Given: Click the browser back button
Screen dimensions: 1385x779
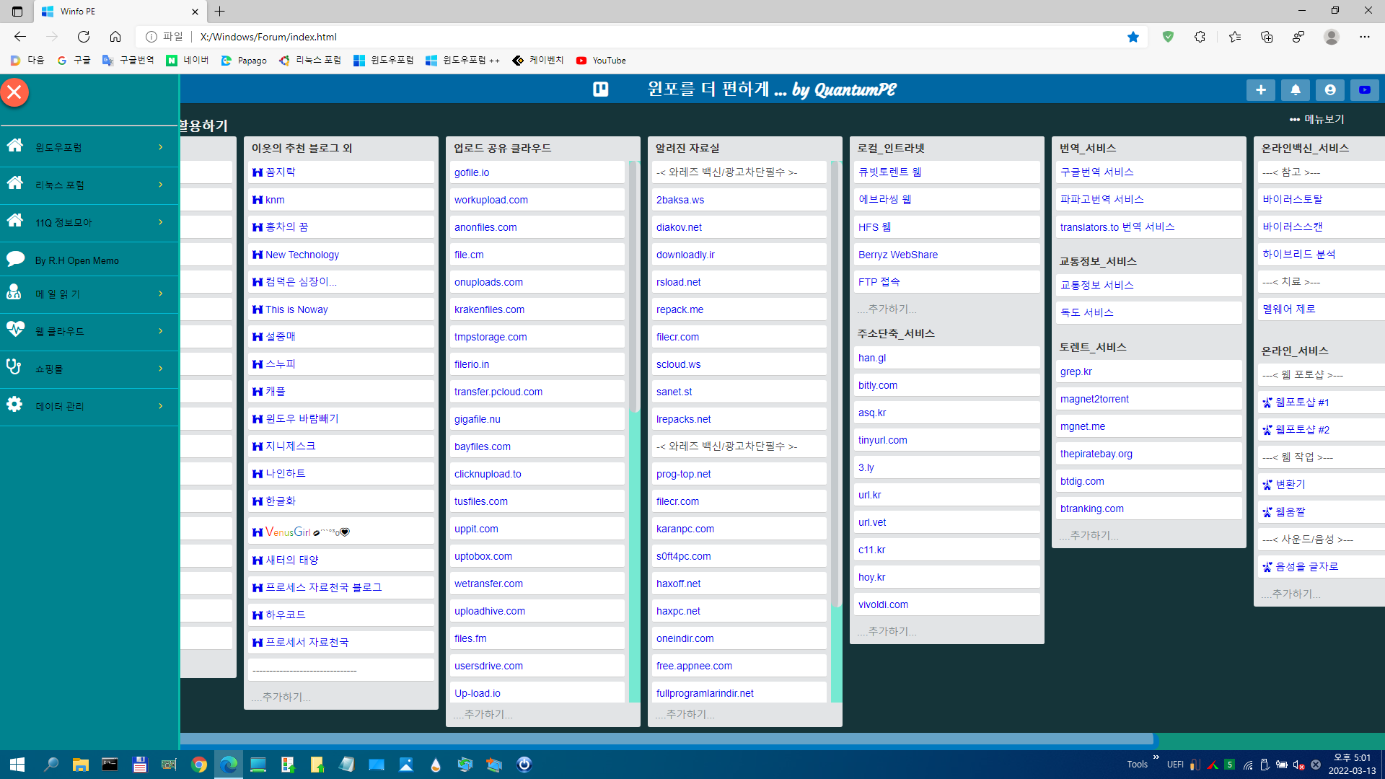Looking at the screenshot, I should pyautogui.click(x=20, y=37).
